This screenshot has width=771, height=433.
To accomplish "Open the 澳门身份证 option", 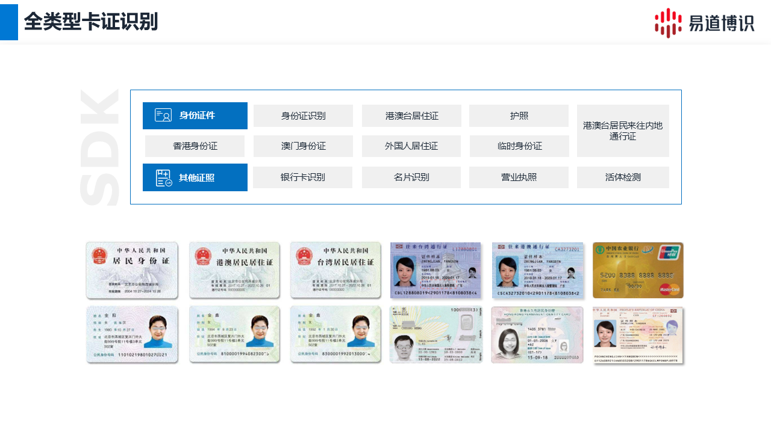I will [x=303, y=146].
